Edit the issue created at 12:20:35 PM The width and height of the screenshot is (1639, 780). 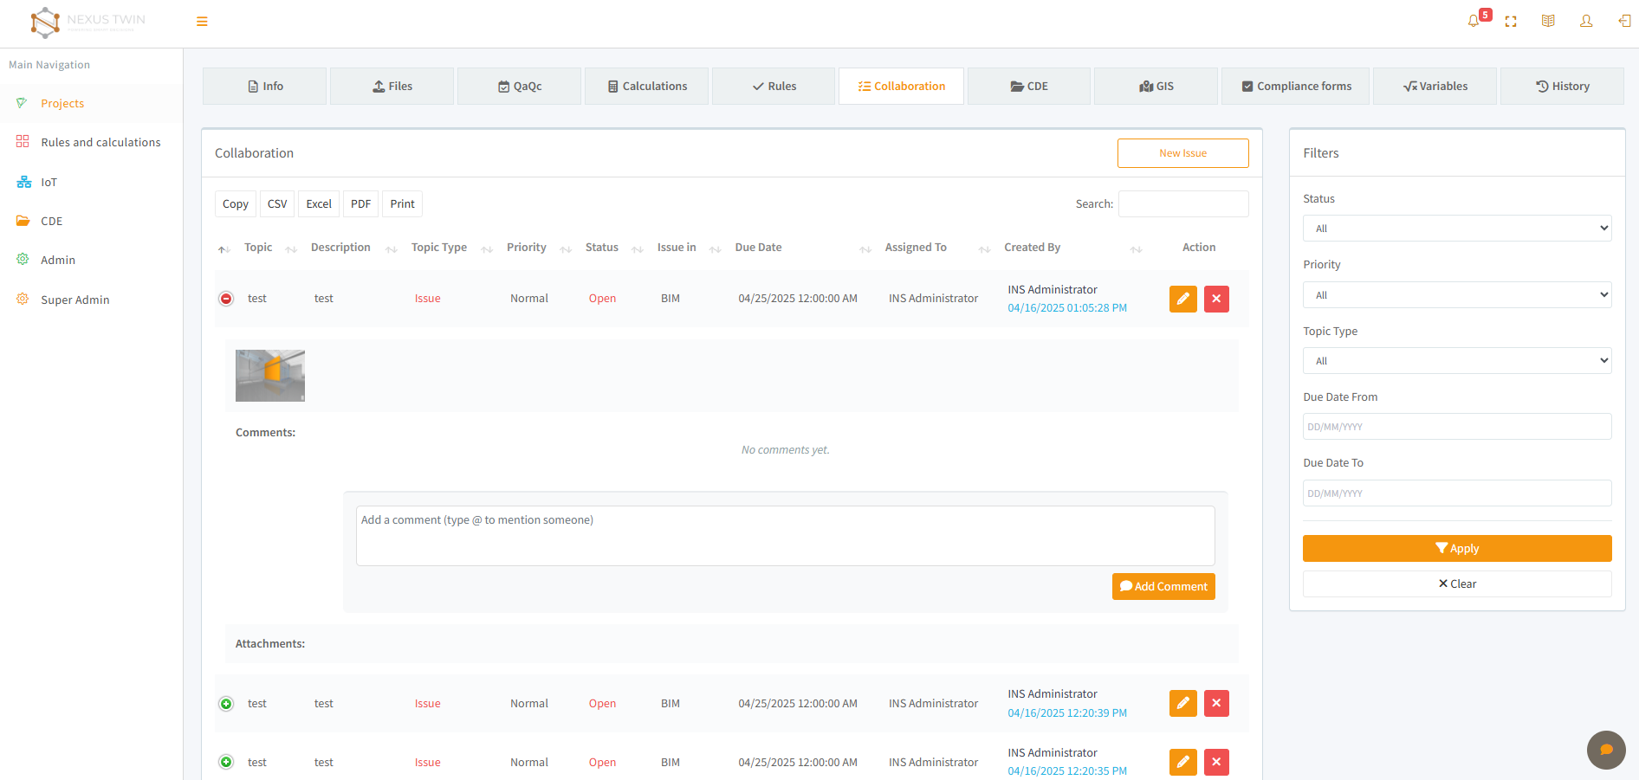pos(1183,763)
